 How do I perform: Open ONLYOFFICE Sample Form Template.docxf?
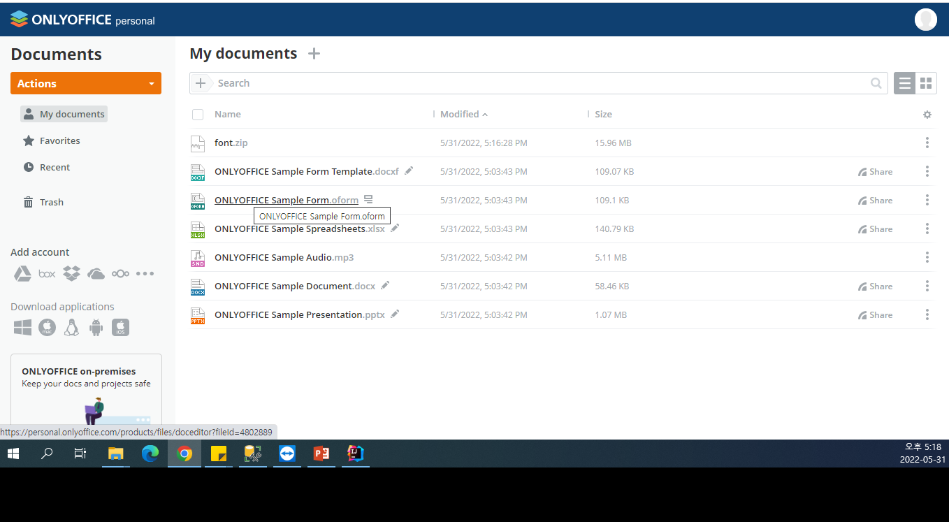click(x=307, y=171)
